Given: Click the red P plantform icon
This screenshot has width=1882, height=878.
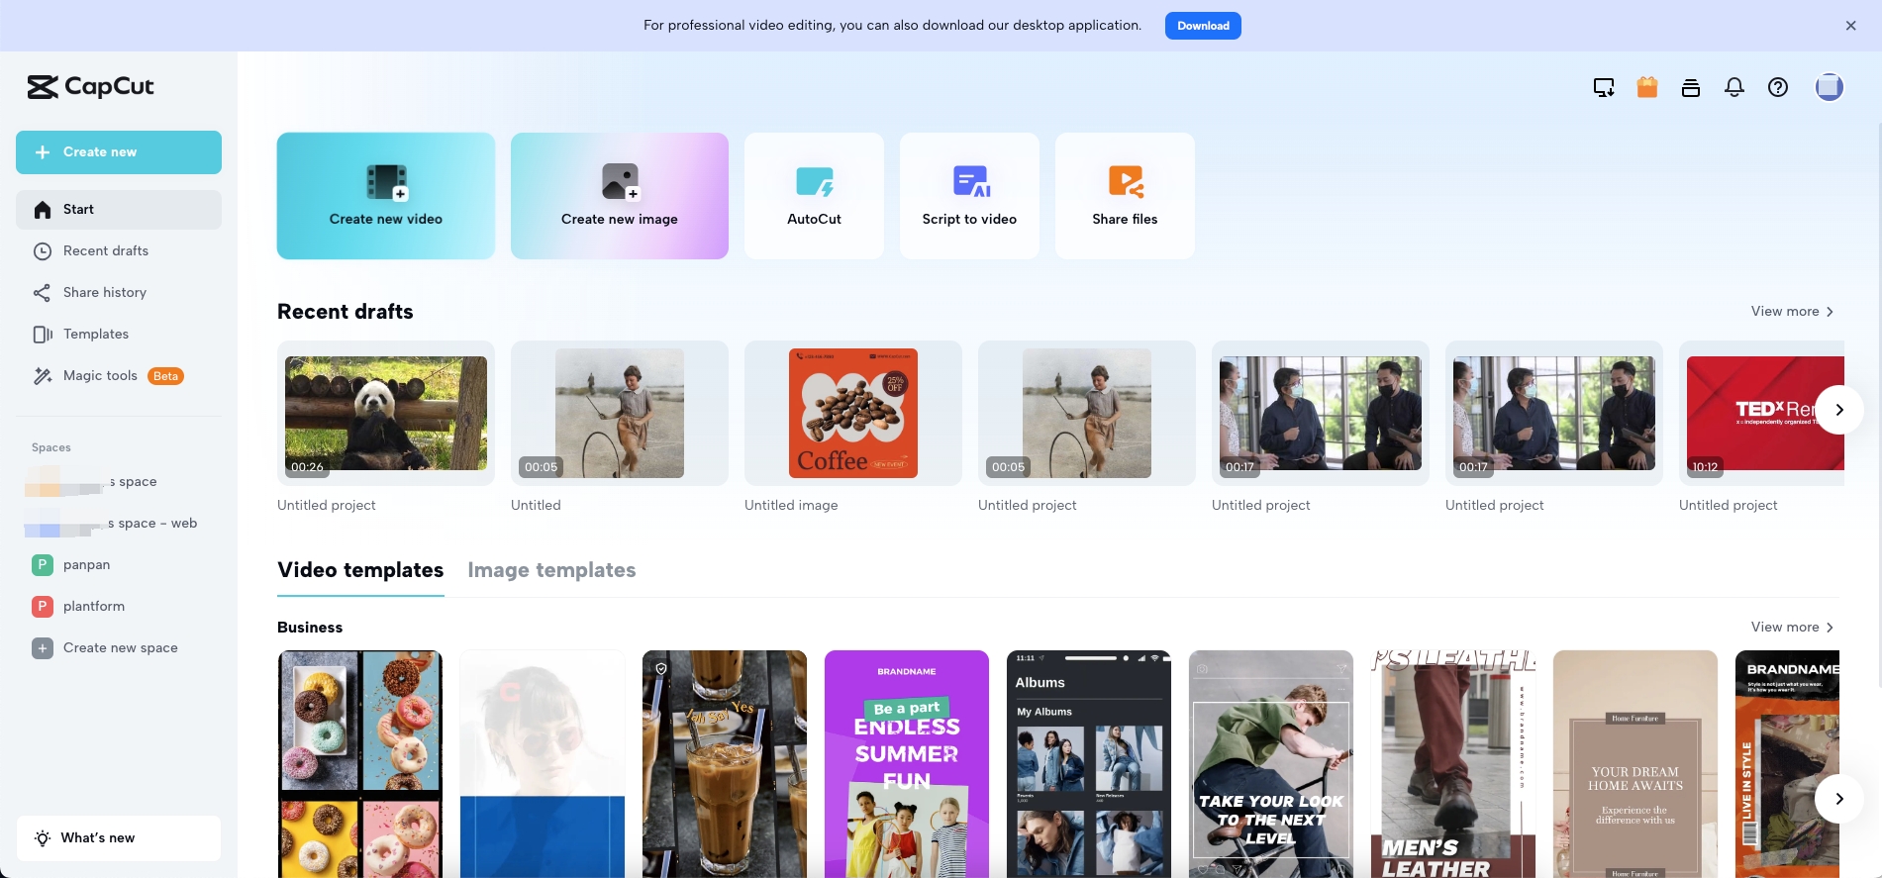Looking at the screenshot, I should click(x=43, y=607).
